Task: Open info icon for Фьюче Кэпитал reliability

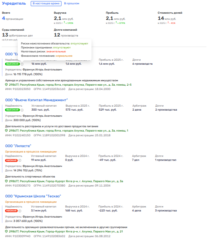Action: (22, 110)
